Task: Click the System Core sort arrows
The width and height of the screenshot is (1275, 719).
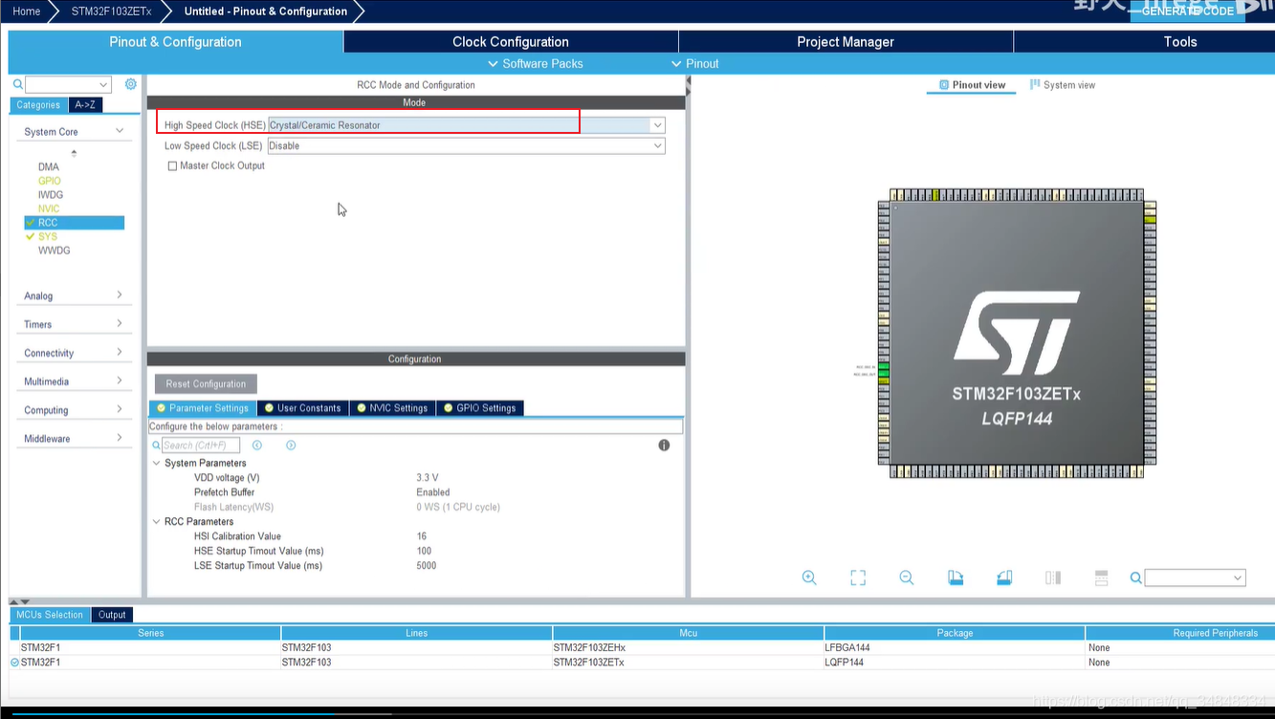Action: (x=74, y=153)
